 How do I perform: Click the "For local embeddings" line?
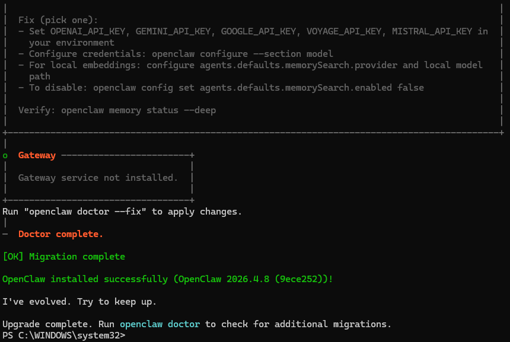[x=250, y=65]
